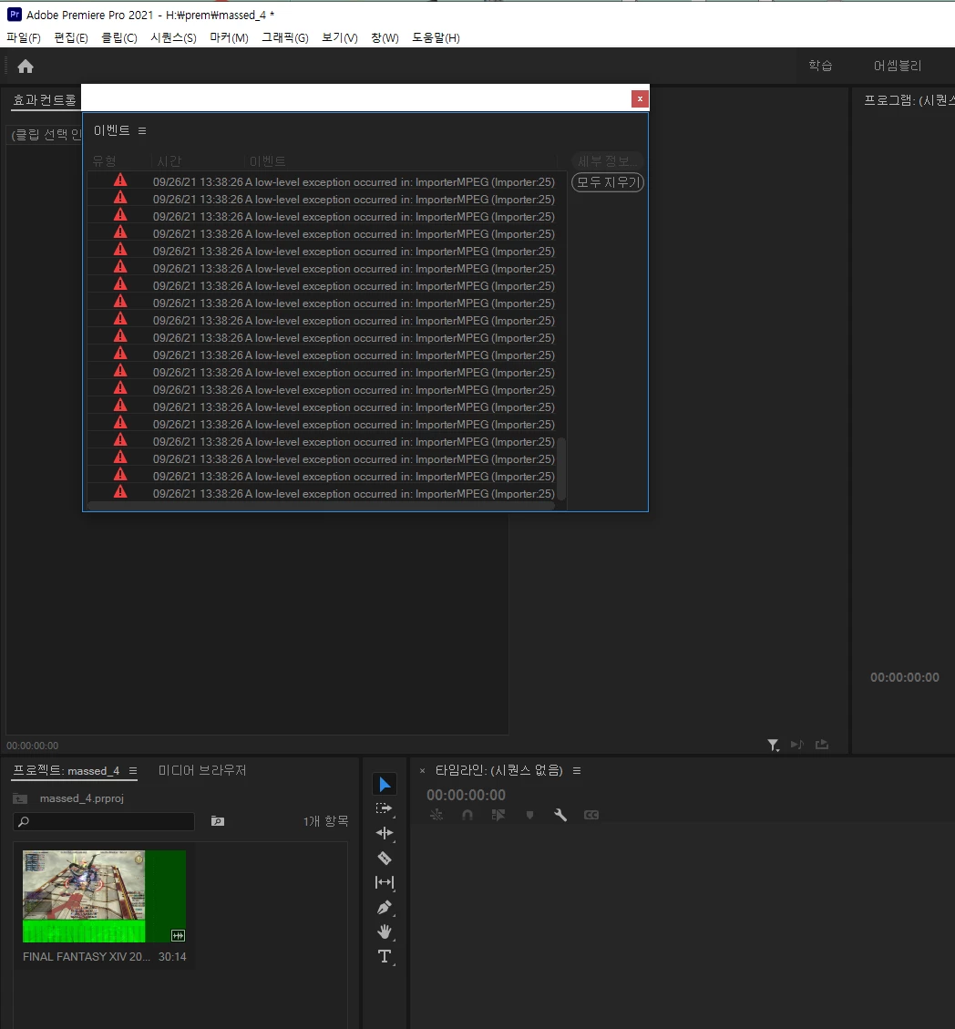Image resolution: width=955 pixels, height=1029 pixels.
Task: Open the 보기(V) menu
Action: (x=340, y=38)
